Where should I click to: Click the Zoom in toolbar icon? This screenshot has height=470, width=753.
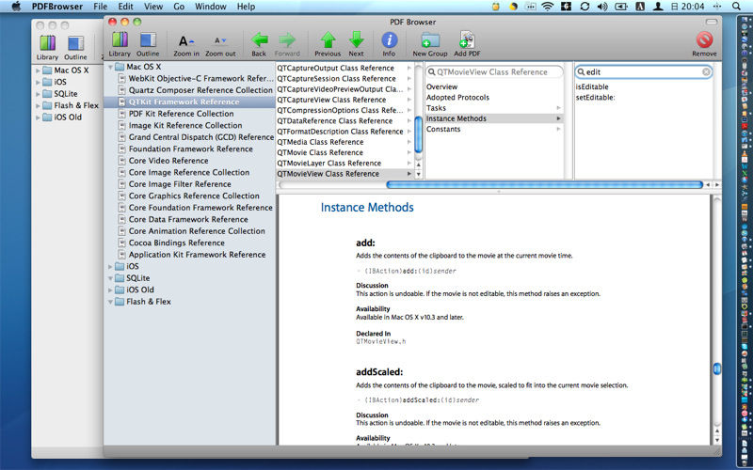[x=185, y=41]
